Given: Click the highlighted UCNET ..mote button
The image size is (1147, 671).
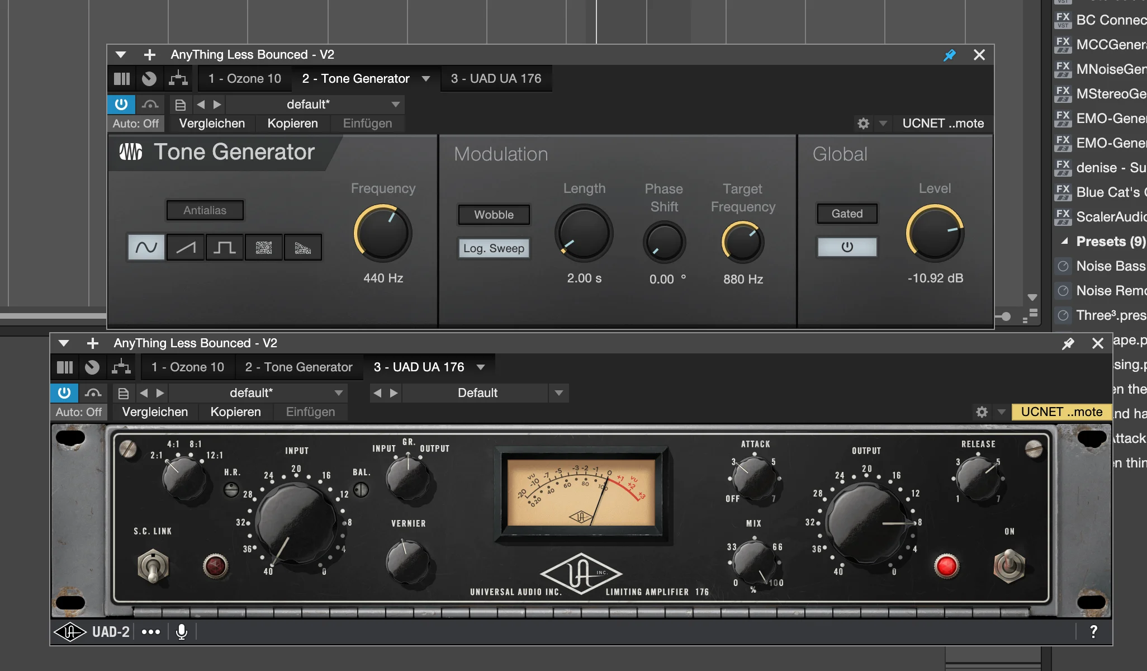Looking at the screenshot, I should [x=1061, y=412].
